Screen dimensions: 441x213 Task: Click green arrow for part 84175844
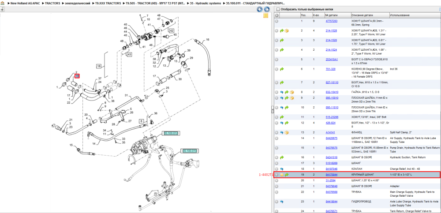tap(287, 175)
